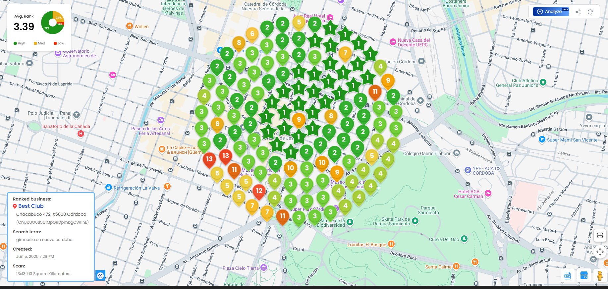
Task: Click the Refrigeración La Valva store marker
Action: (x=108, y=188)
